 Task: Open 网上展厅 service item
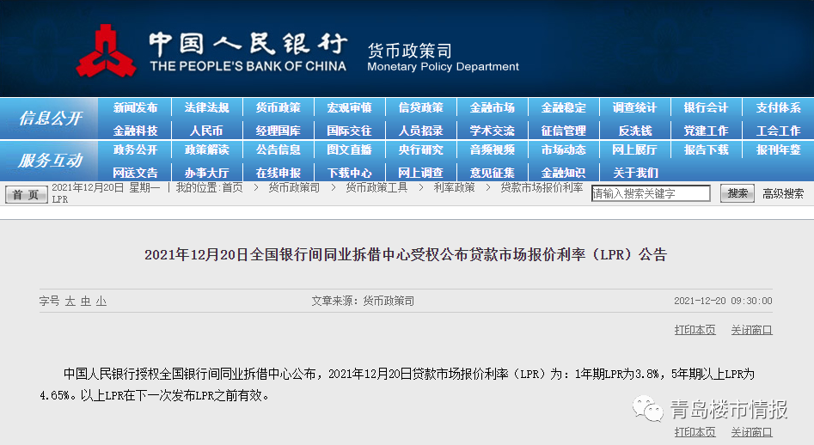635,149
